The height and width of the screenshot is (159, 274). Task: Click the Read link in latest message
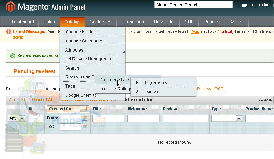(195, 31)
